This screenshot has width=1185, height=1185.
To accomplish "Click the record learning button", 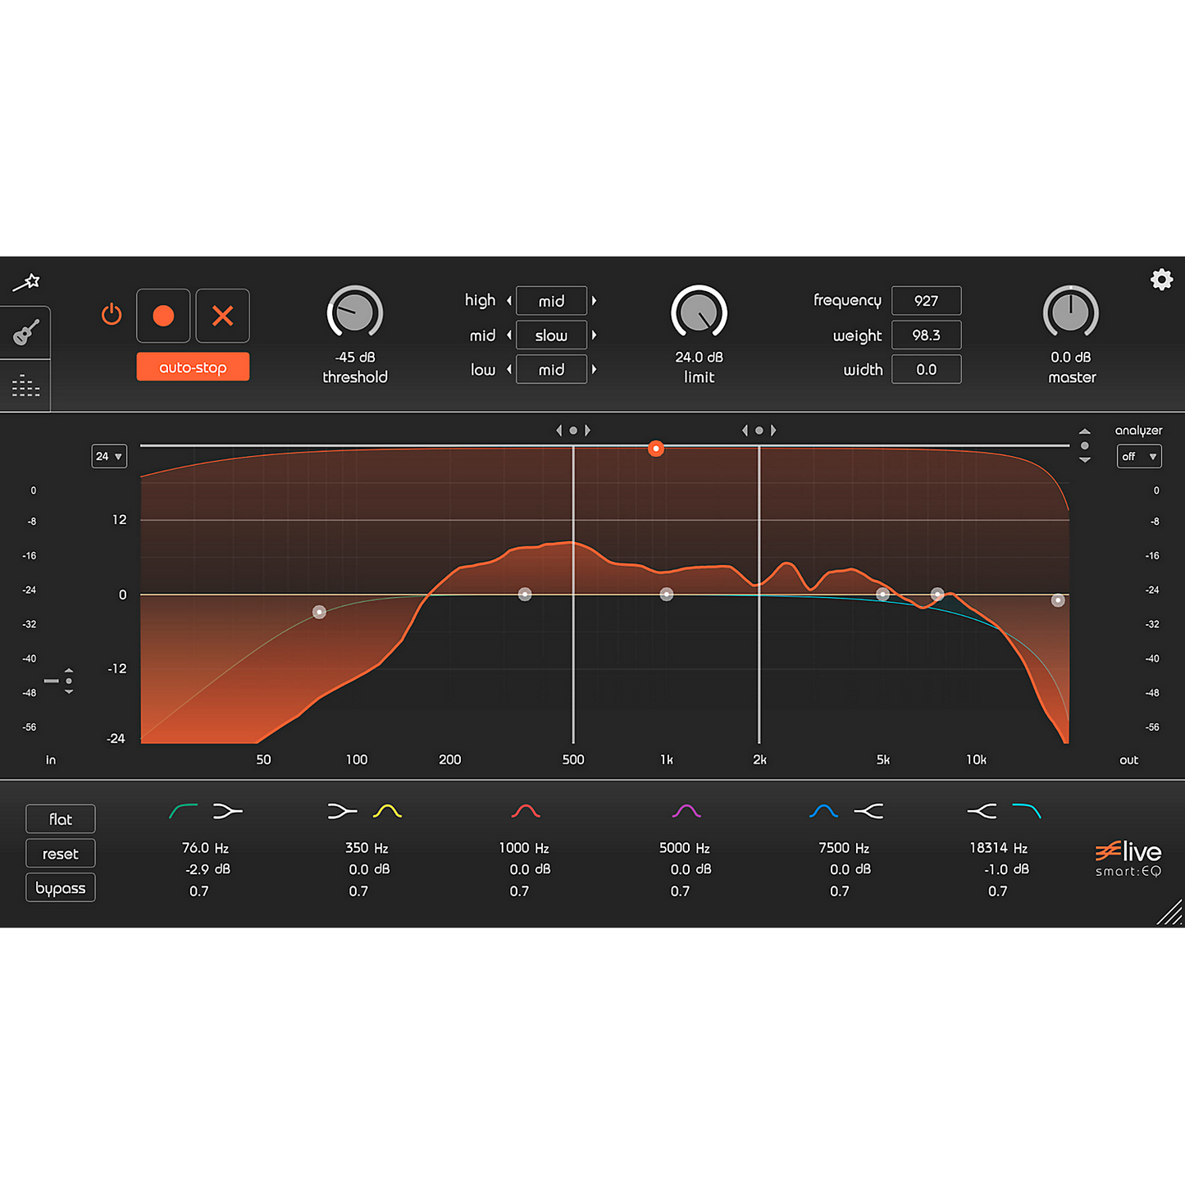I will click(163, 315).
